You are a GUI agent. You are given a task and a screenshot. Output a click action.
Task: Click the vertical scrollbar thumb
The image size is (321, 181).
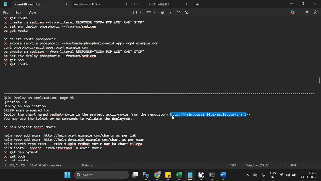pos(319,81)
